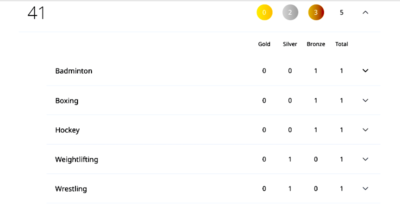Click the rank number 41

36,13
